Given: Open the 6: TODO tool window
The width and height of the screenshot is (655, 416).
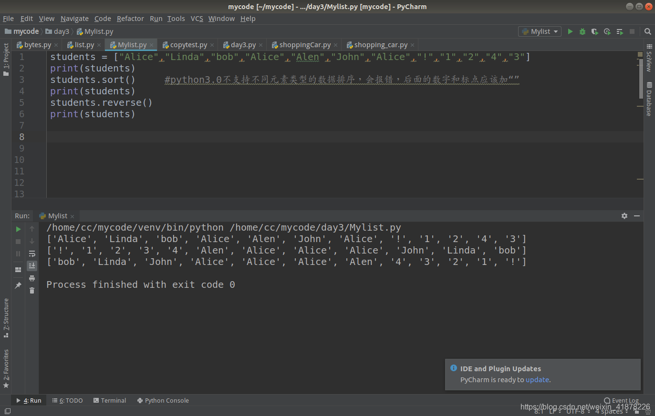Looking at the screenshot, I should [67, 401].
